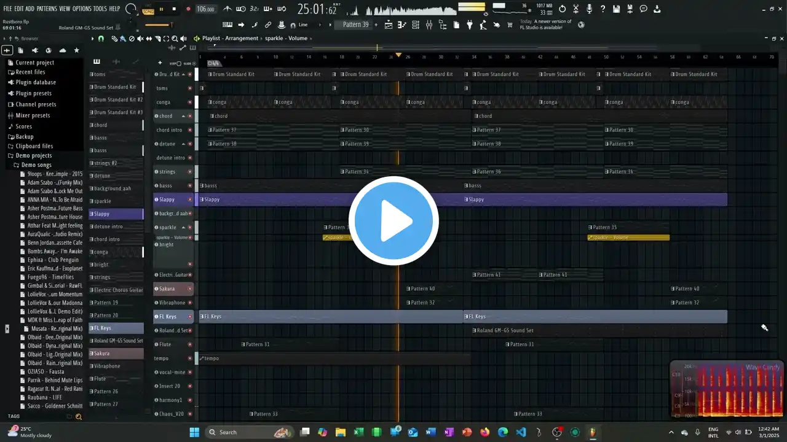Open the piano roll icon
The height and width of the screenshot is (442, 787).
click(x=402, y=25)
